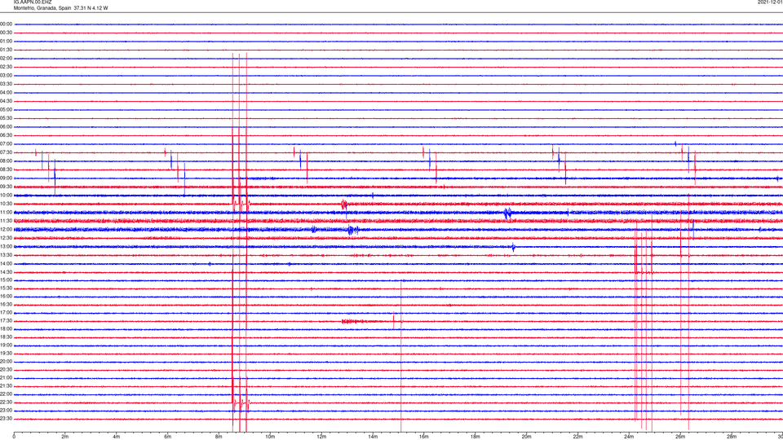Pick the 14m axis label
The image size is (783, 440).
tap(373, 437)
